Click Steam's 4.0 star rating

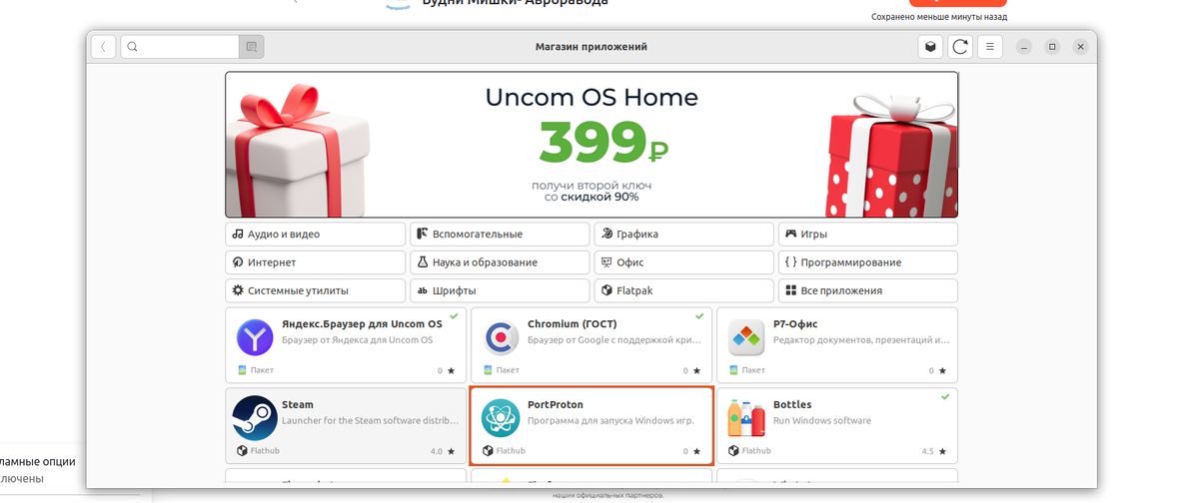(442, 451)
